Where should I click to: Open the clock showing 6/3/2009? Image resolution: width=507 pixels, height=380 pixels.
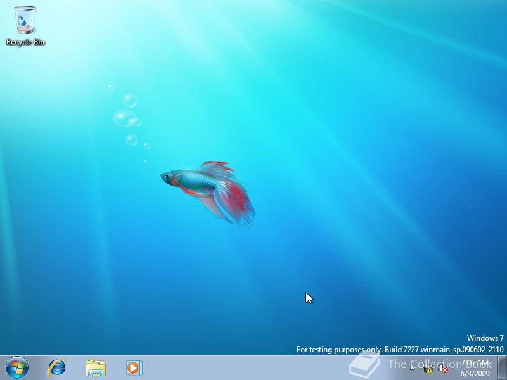tap(475, 368)
